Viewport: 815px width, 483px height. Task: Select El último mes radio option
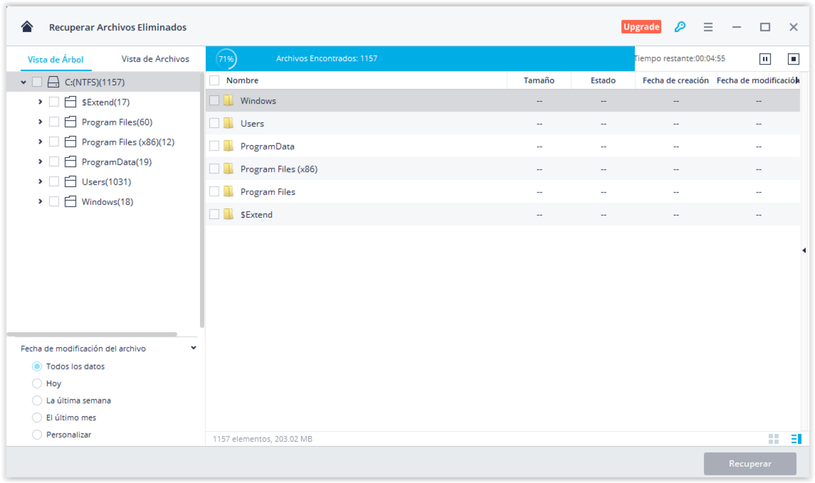[37, 417]
